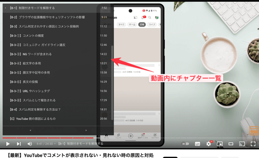This screenshot has width=259, height=158.
Task: Switch to theater mode
Action: (x=231, y=144)
